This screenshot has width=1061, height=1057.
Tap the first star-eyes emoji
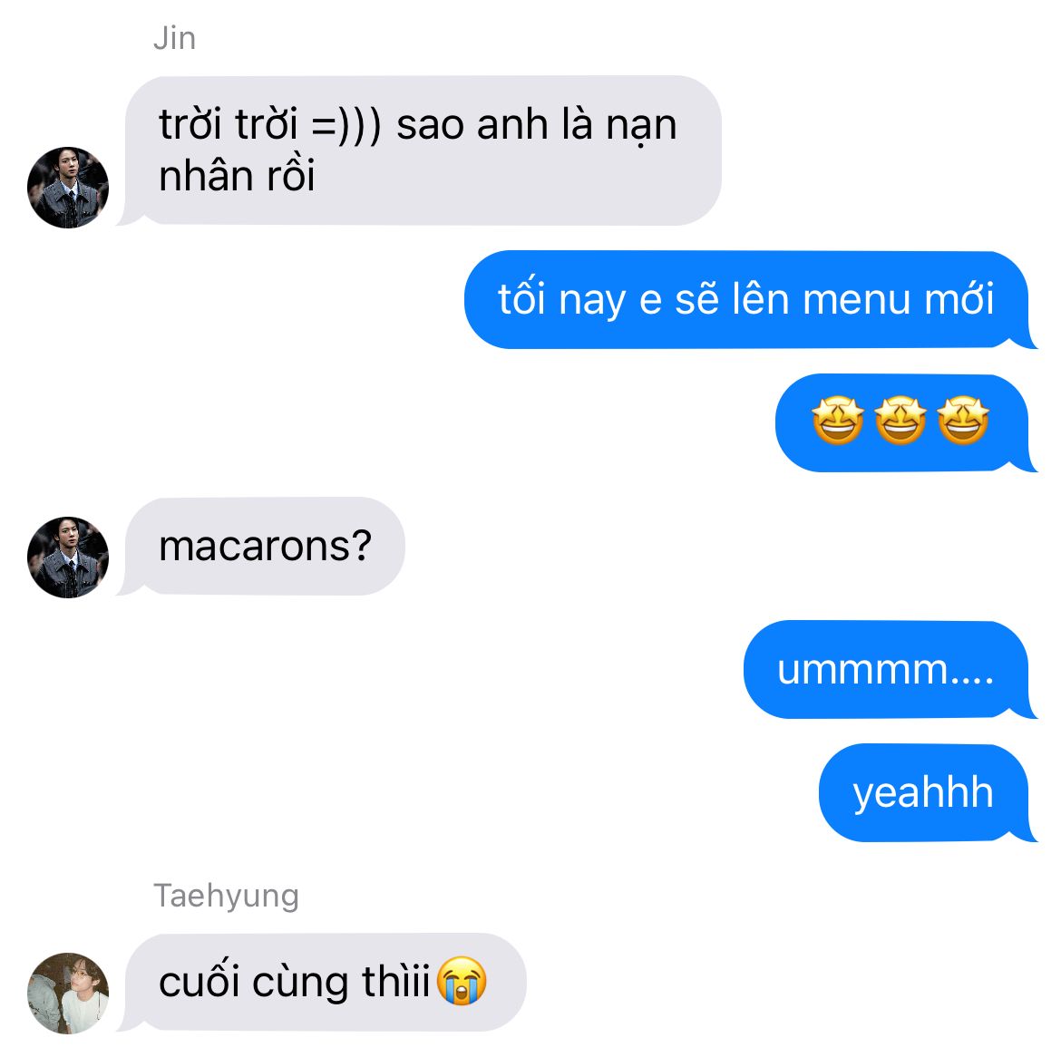pos(838,421)
